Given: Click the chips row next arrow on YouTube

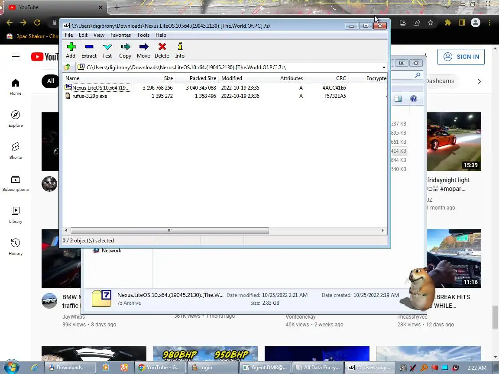Looking at the screenshot, I should pos(479,81).
